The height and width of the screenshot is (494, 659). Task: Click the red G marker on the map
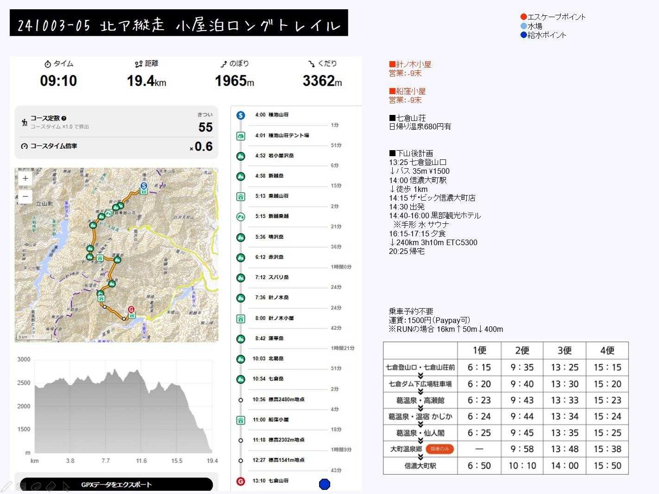pos(131,309)
